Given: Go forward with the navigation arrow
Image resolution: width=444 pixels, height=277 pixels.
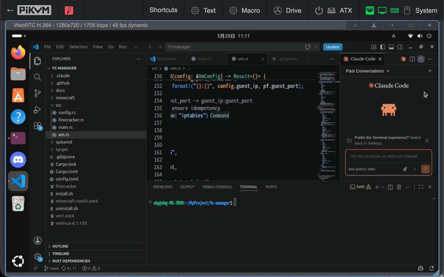Looking at the screenshot, I should (160, 47).
